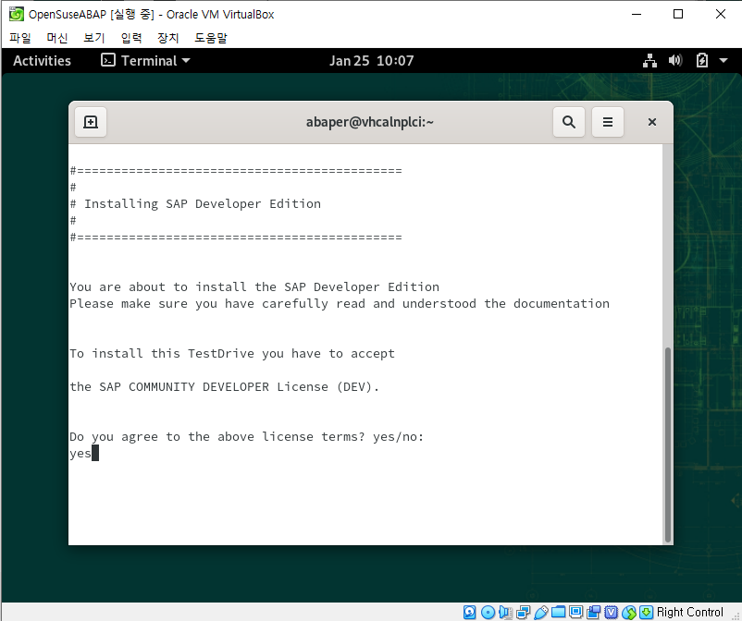Click the VirtualBox mouse integration status icon
Viewport: 742px width, 621px height.
pyautogui.click(x=629, y=612)
